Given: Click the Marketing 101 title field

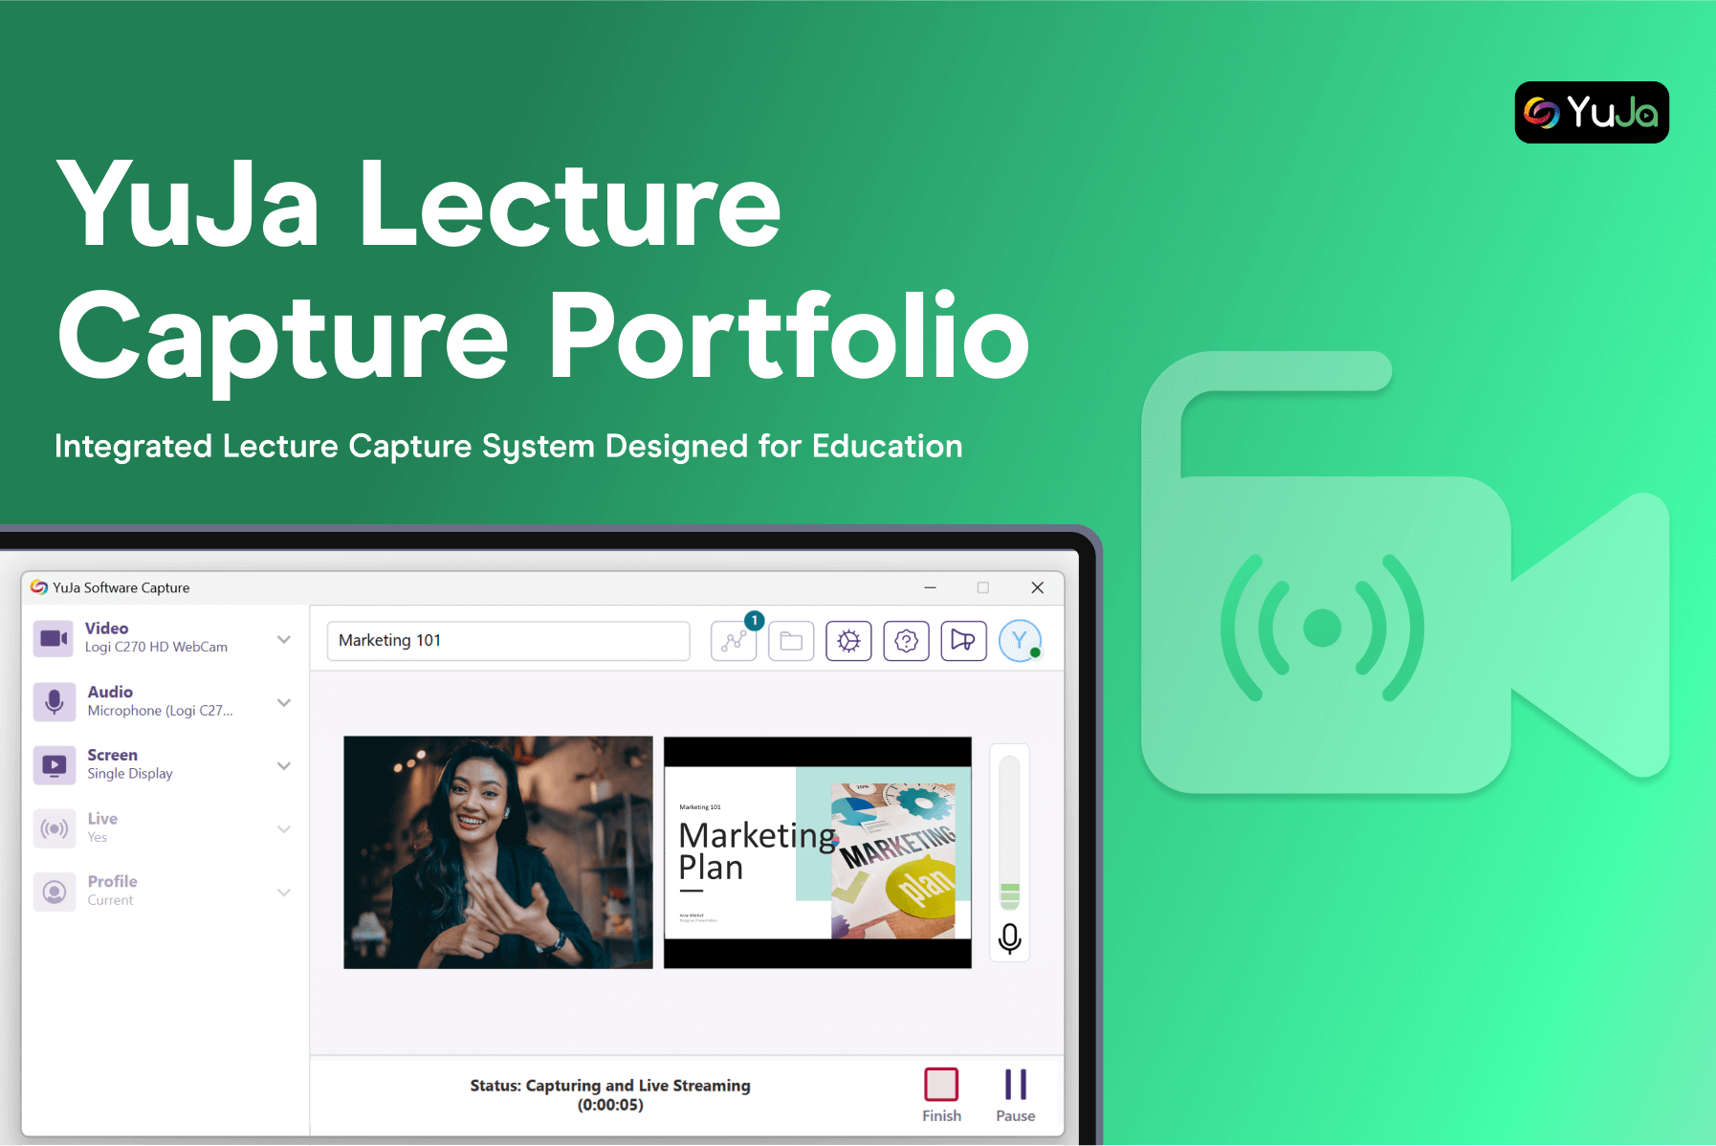Looking at the screenshot, I should click(508, 641).
